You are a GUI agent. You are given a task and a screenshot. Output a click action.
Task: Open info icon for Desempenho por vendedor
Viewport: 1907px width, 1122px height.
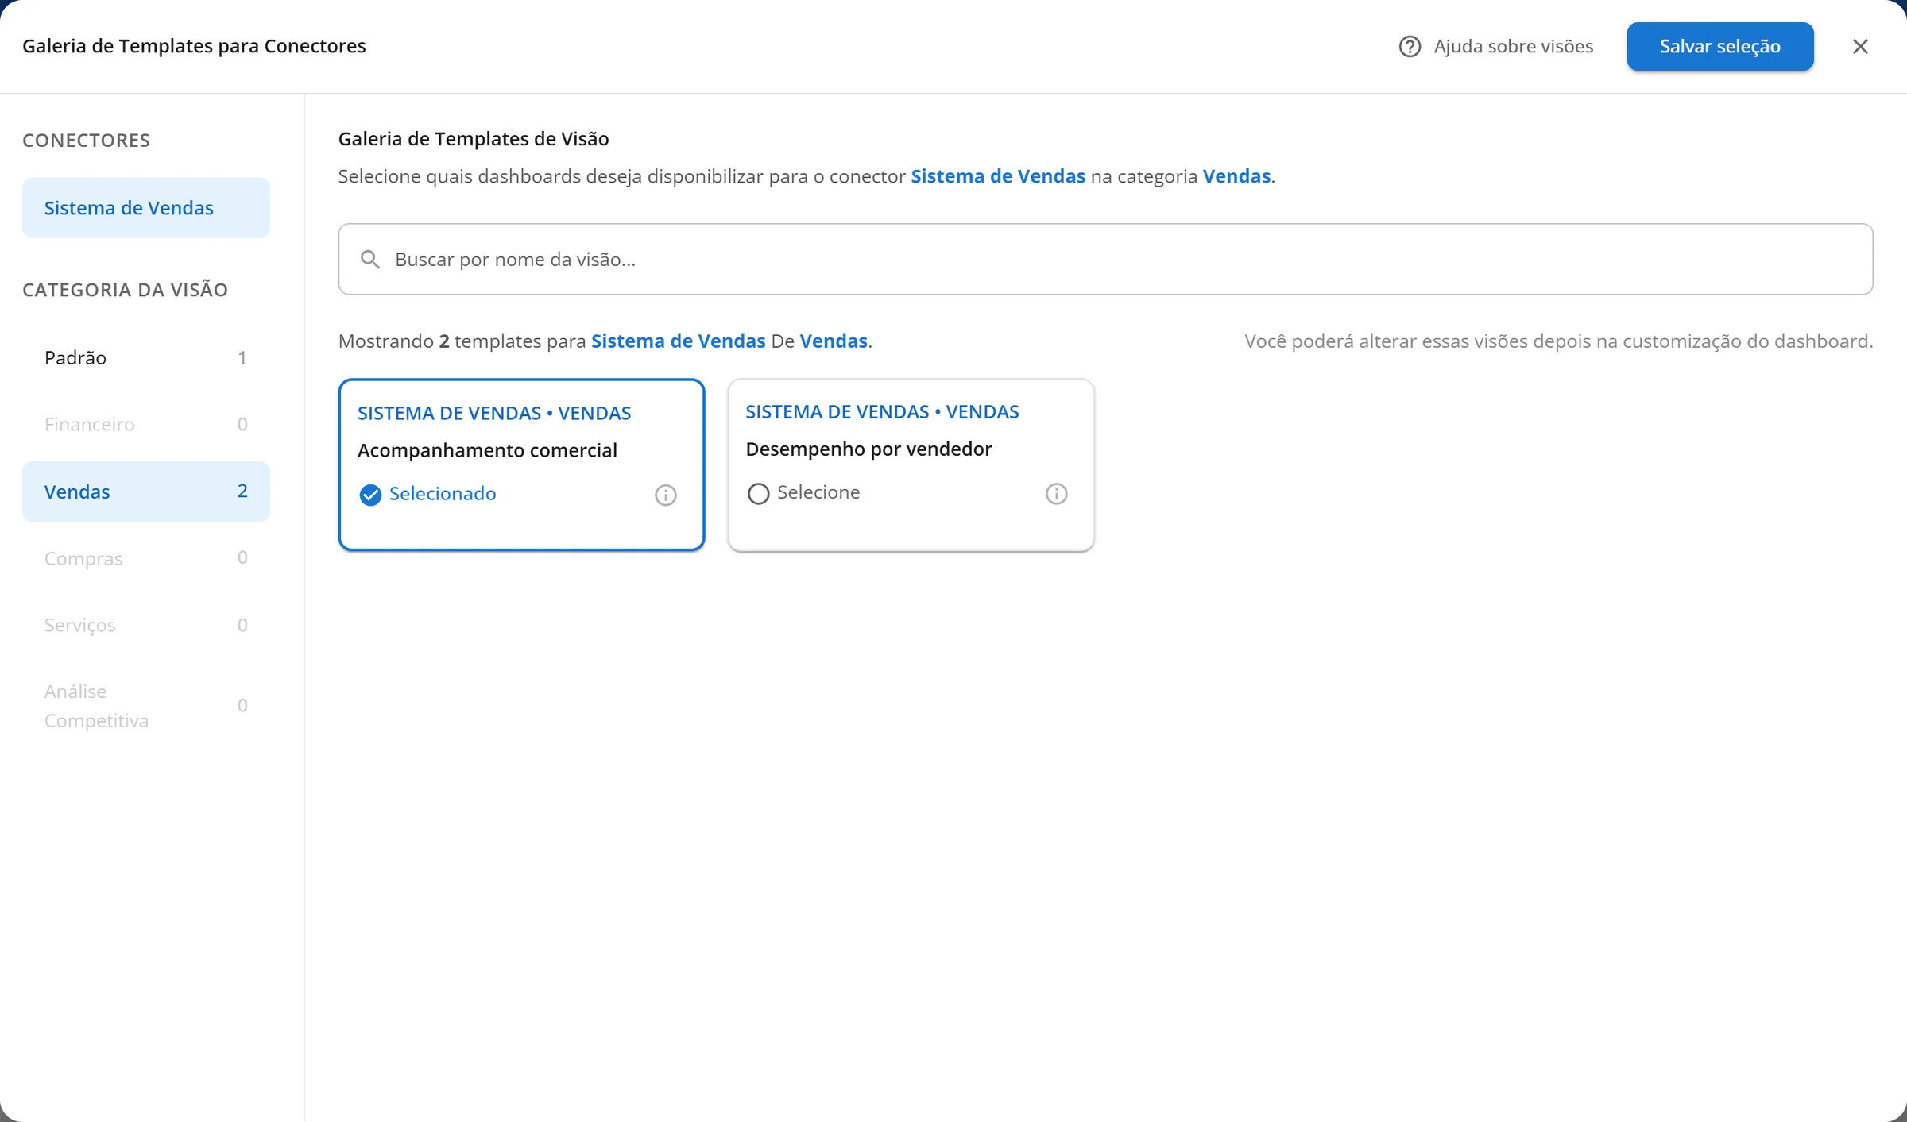pos(1056,494)
